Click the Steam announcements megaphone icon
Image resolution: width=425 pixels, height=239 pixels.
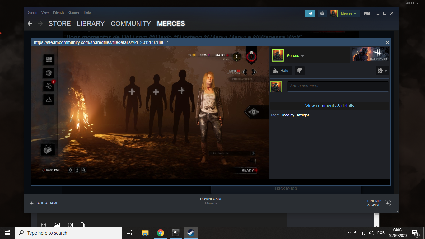pyautogui.click(x=310, y=13)
